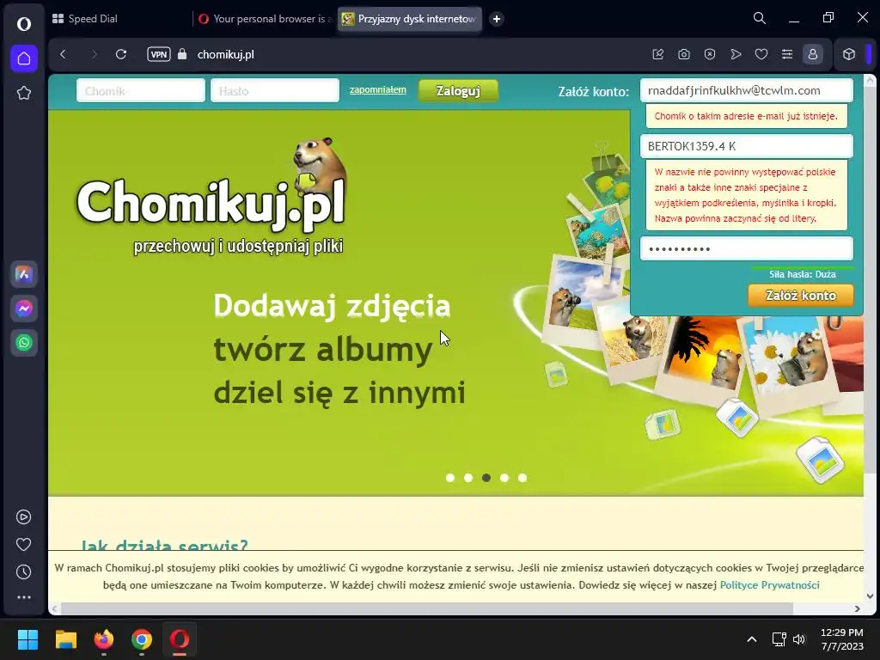Open the Windows Start menu
Viewport: 880px width, 660px height.
27,639
